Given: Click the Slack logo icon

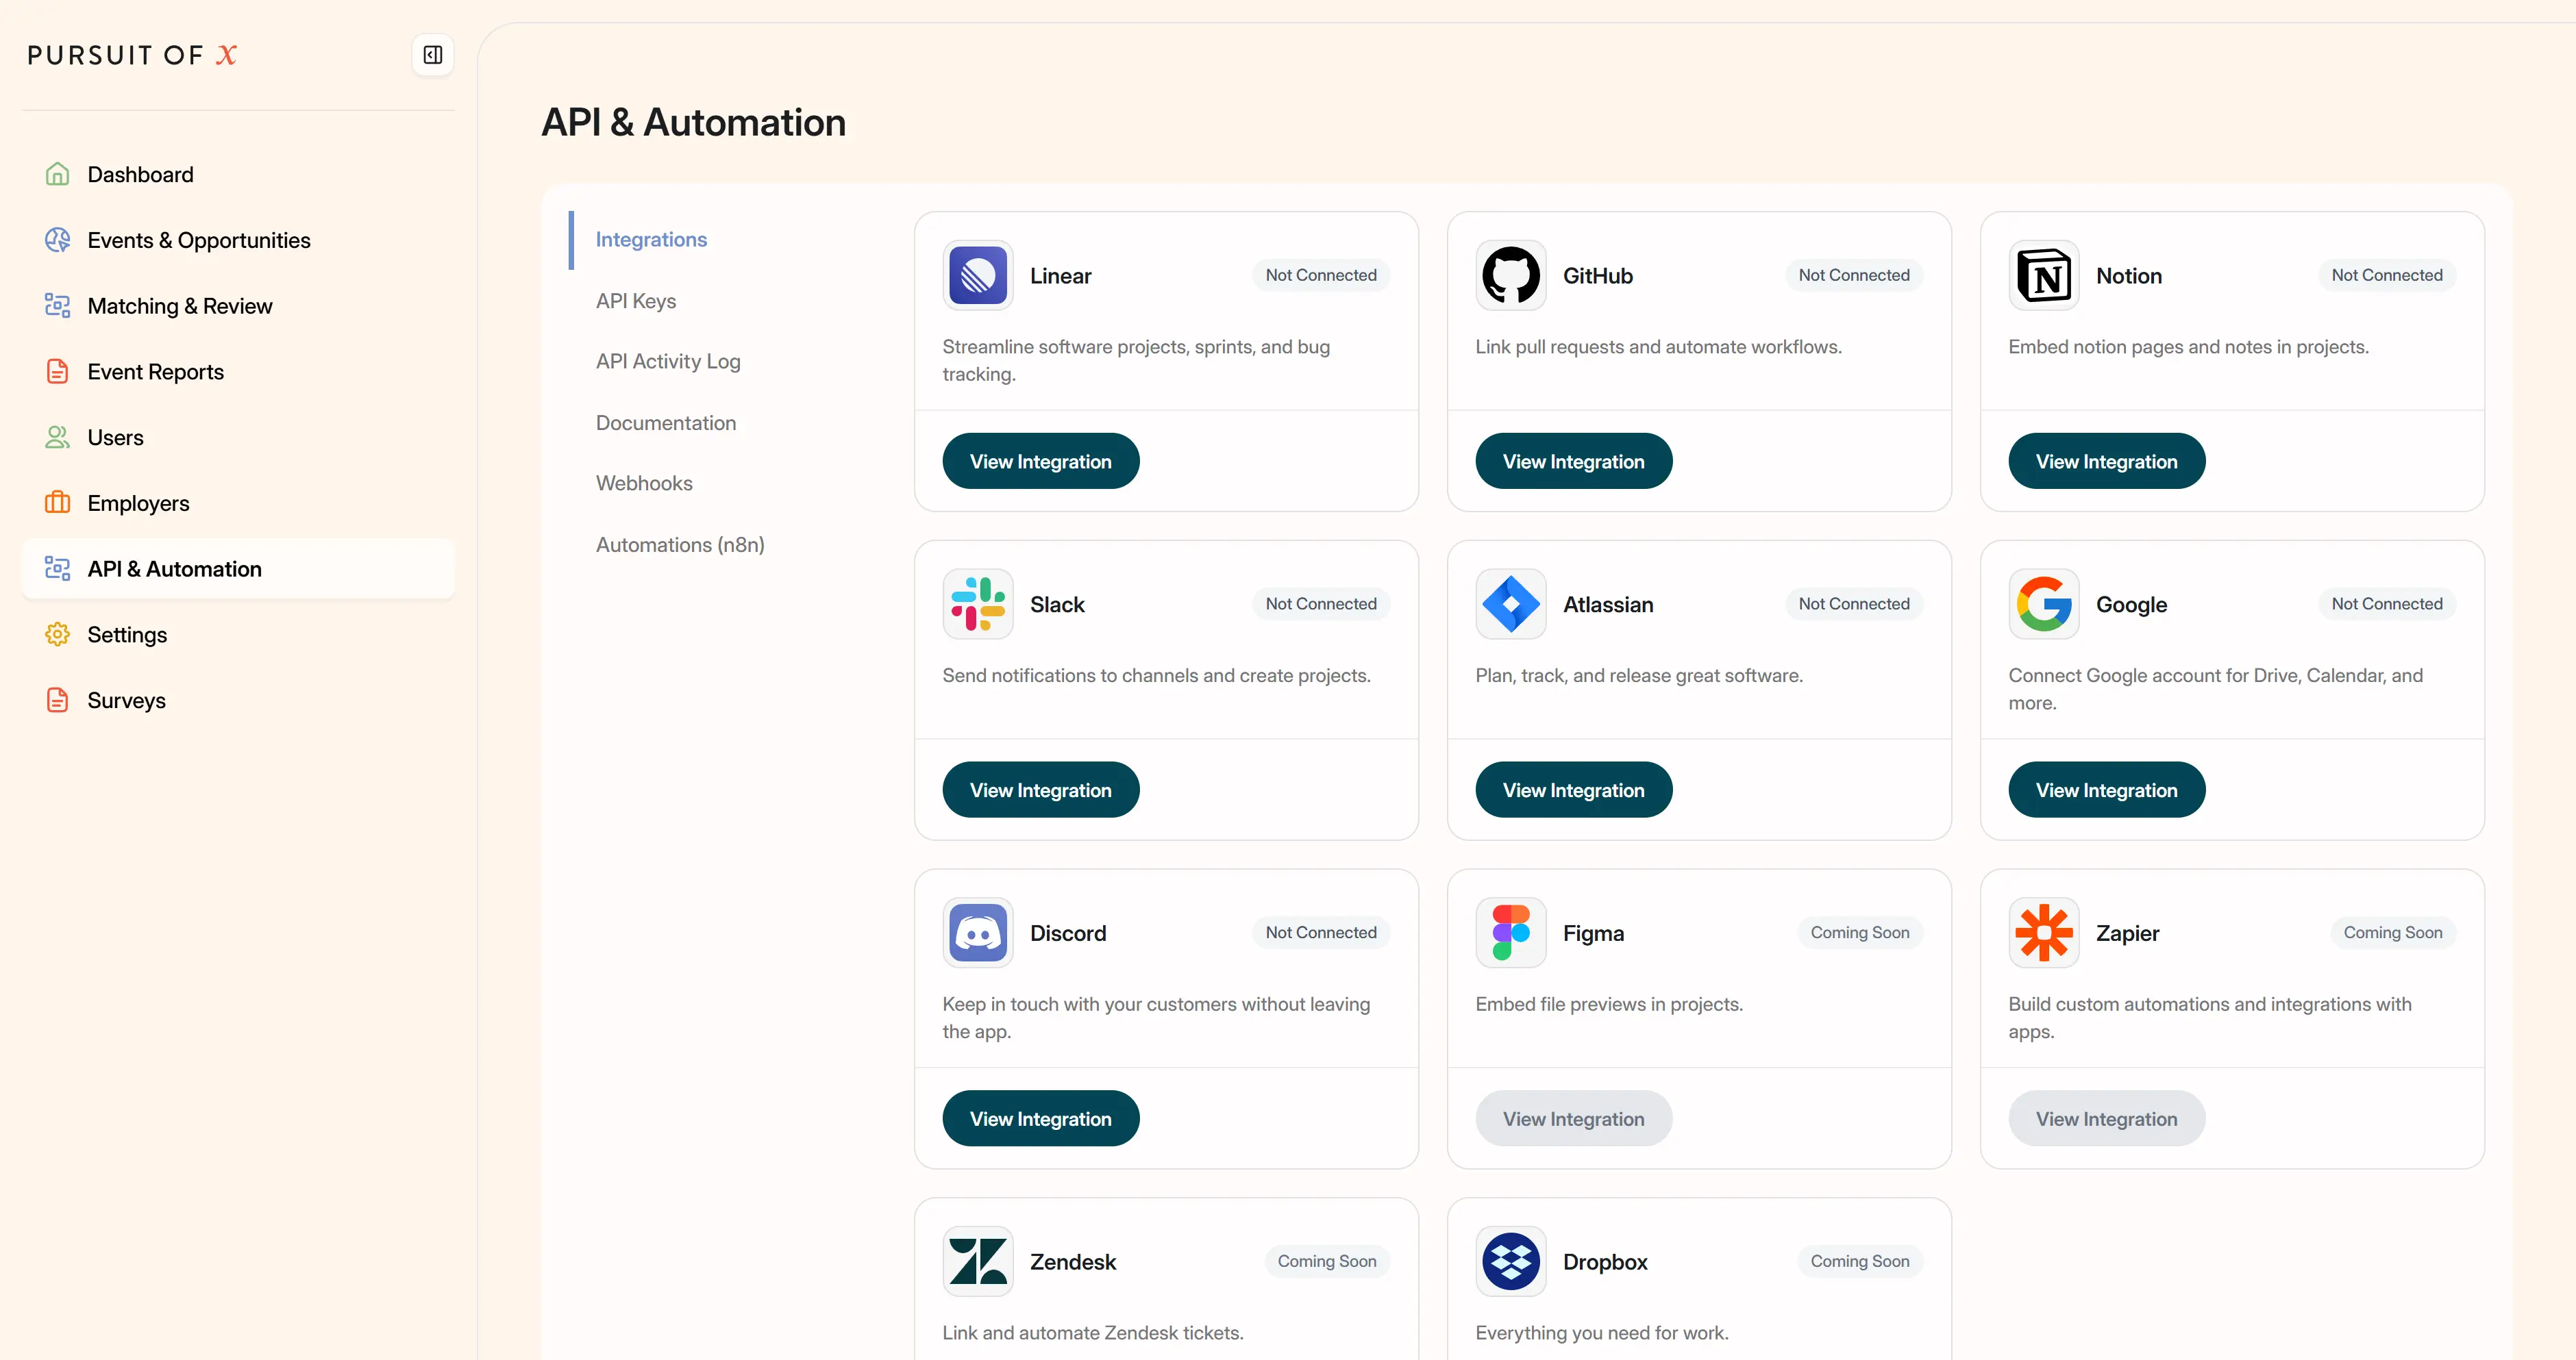Looking at the screenshot, I should point(978,603).
